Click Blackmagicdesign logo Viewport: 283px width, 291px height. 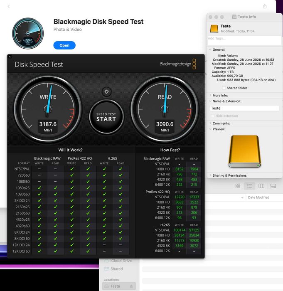point(177,64)
